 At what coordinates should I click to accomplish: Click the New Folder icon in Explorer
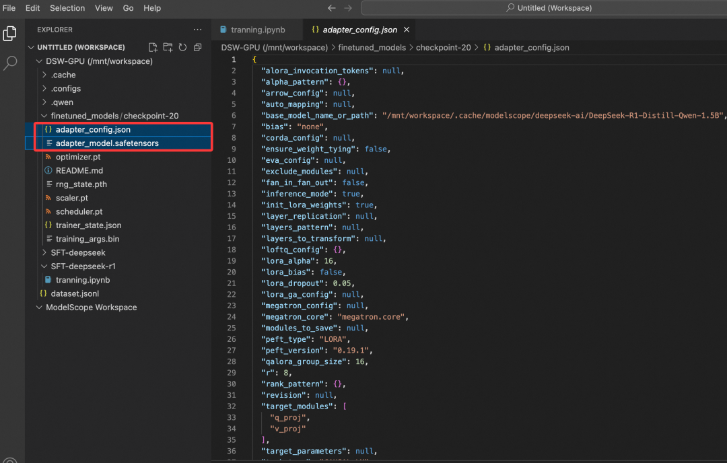click(168, 47)
